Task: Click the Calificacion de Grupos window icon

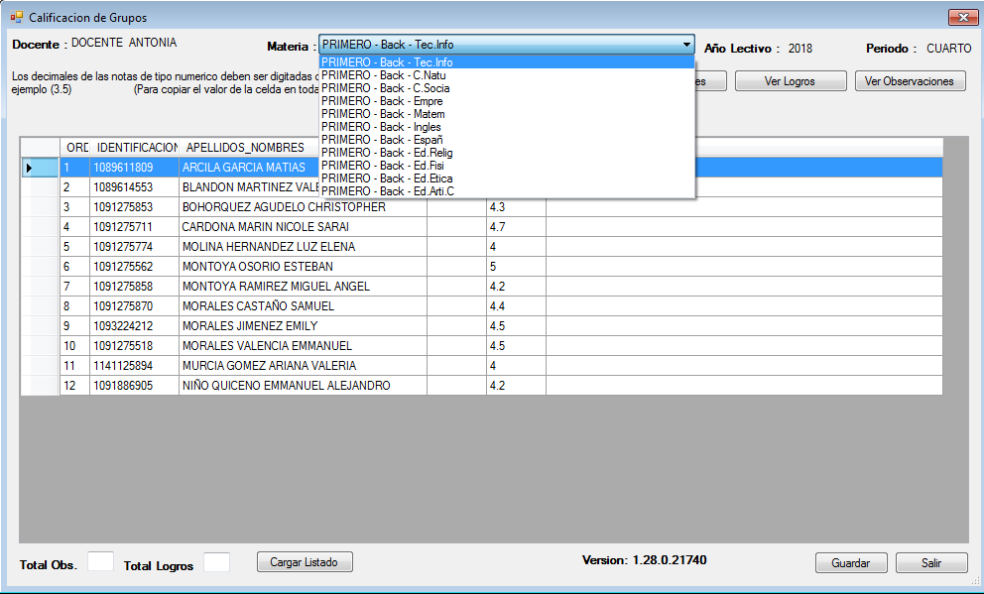Action: pyautogui.click(x=16, y=18)
